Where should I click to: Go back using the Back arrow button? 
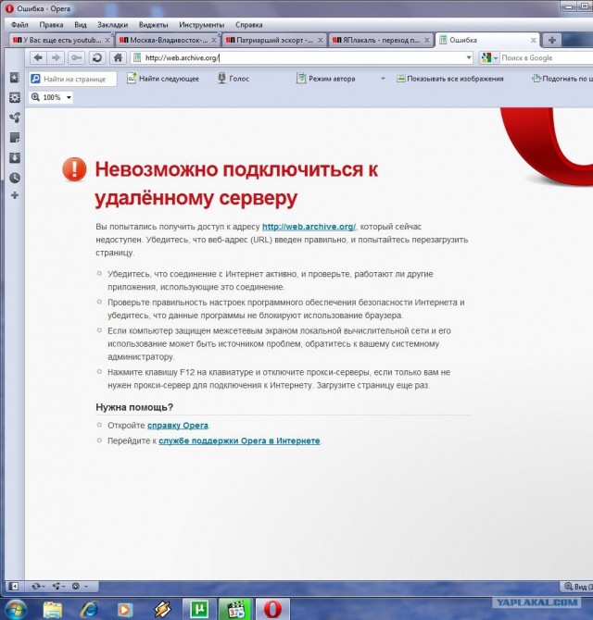point(38,57)
